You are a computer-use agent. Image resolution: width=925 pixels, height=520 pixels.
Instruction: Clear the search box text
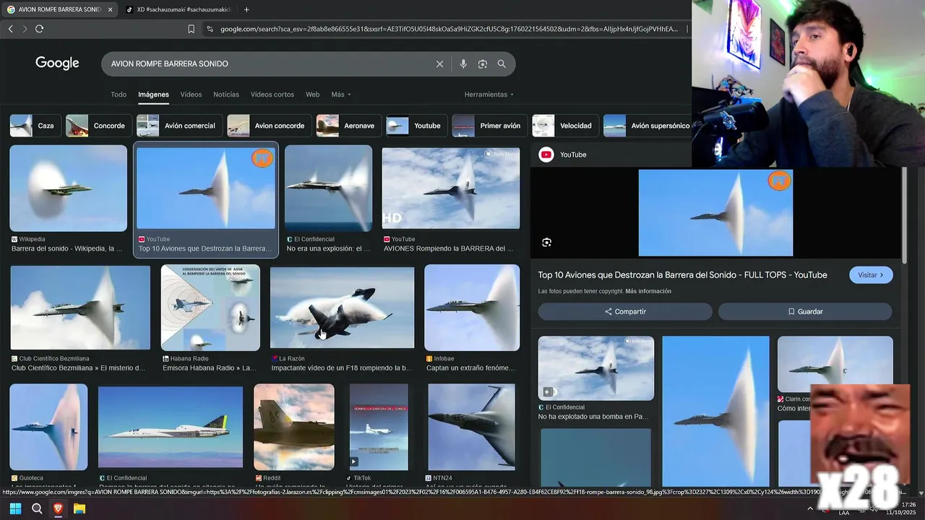coord(439,64)
